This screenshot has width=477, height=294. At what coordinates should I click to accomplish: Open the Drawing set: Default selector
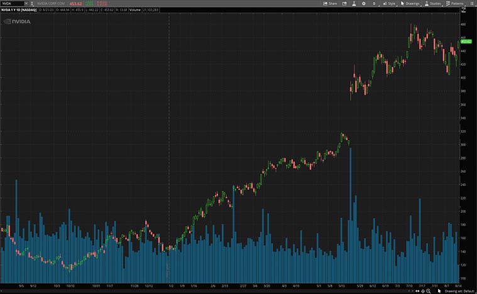coord(459,291)
